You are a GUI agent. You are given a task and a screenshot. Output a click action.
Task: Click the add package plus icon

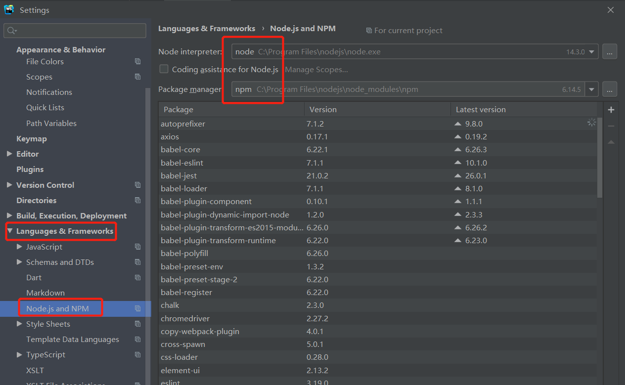click(x=611, y=110)
